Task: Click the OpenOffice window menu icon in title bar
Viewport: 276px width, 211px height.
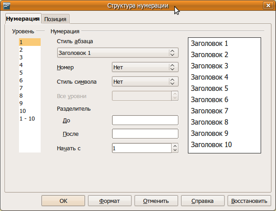Action: coord(6,6)
